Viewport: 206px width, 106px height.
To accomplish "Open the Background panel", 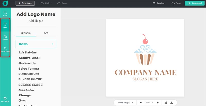I will pyautogui.click(x=5, y=49).
